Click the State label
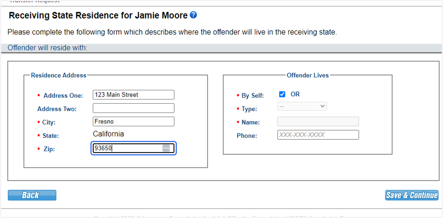 (x=51, y=136)
